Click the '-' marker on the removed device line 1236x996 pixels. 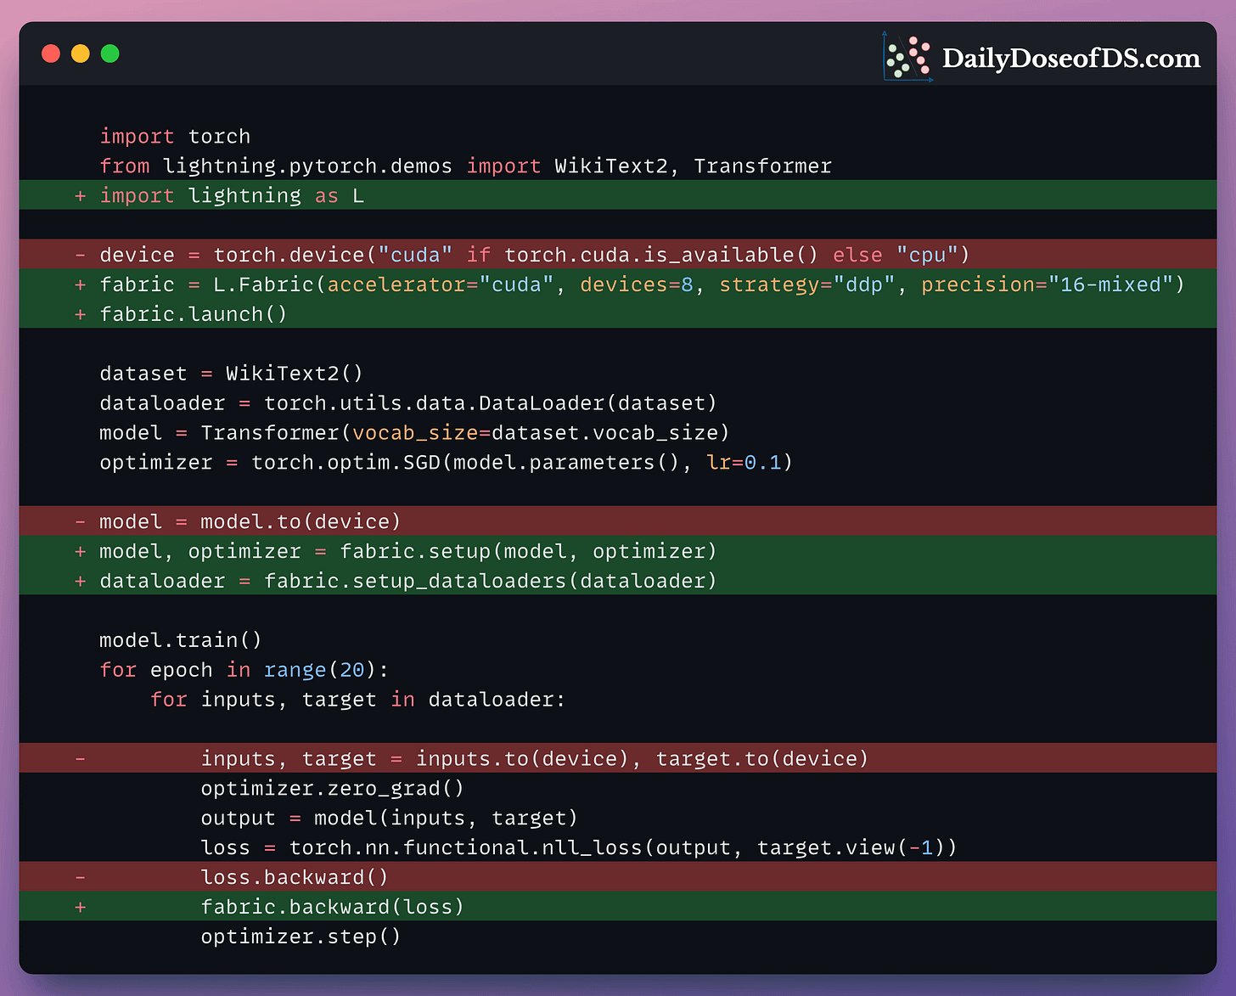point(80,254)
